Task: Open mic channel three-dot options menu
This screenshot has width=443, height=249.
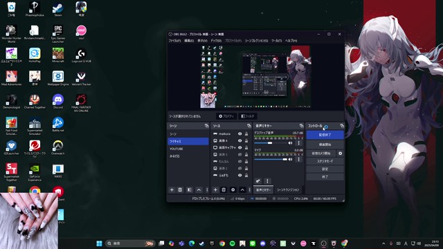Action: (x=298, y=159)
